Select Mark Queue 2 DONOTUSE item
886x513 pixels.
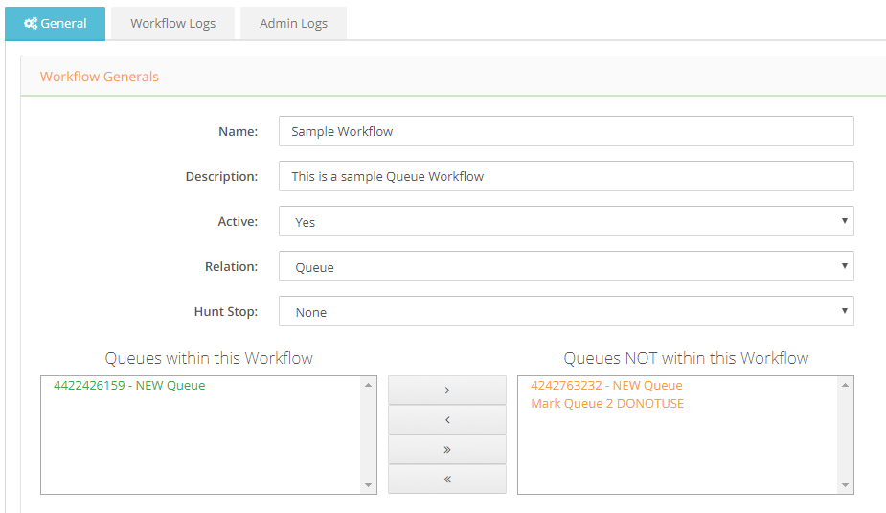pyautogui.click(x=607, y=404)
